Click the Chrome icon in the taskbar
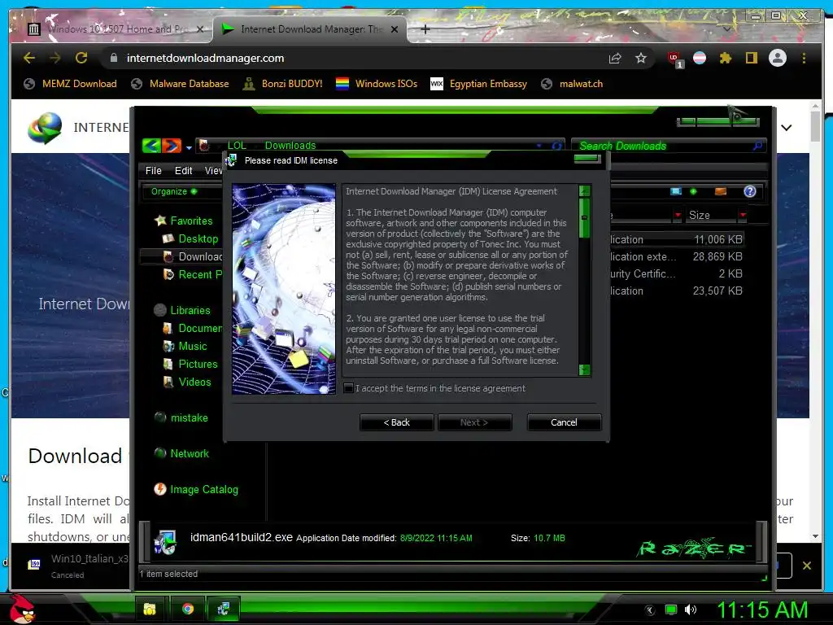Image resolution: width=833 pixels, height=625 pixels. pos(188,609)
